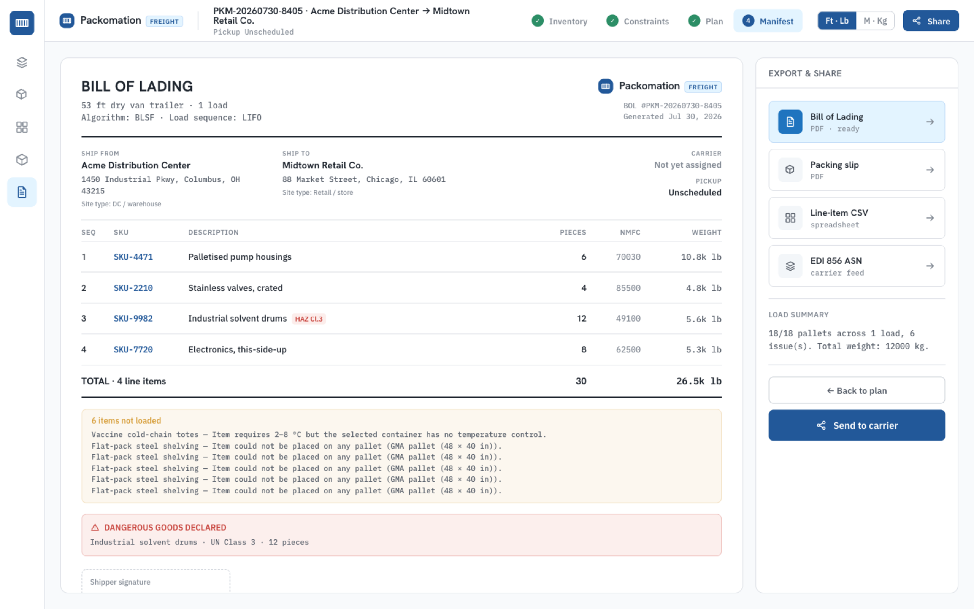This screenshot has width=974, height=609.
Task: Click "Not yet assigned" carrier text
Action: (687, 165)
